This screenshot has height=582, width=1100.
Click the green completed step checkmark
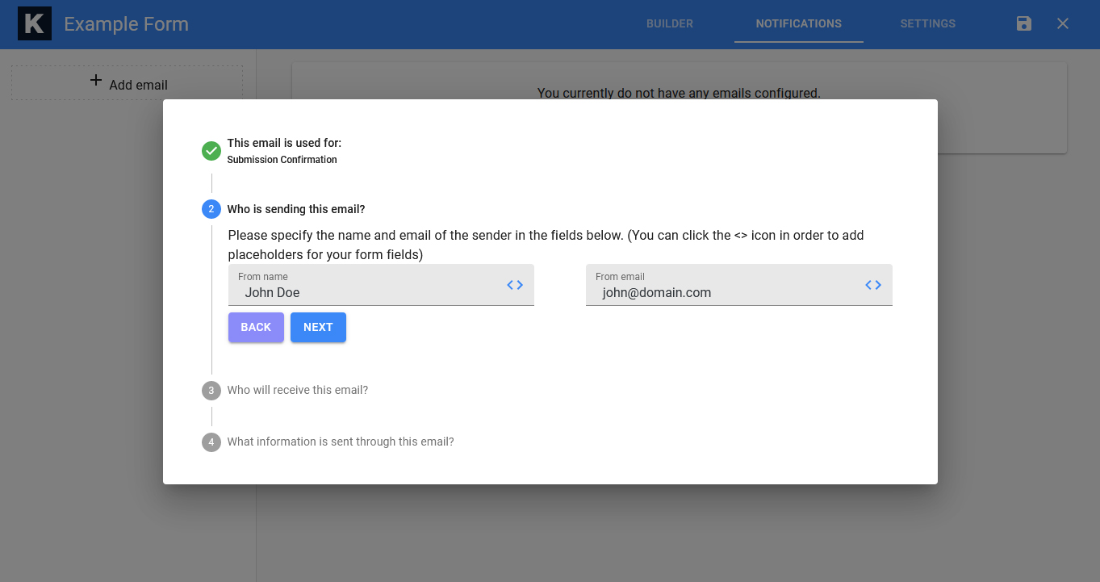(x=211, y=151)
